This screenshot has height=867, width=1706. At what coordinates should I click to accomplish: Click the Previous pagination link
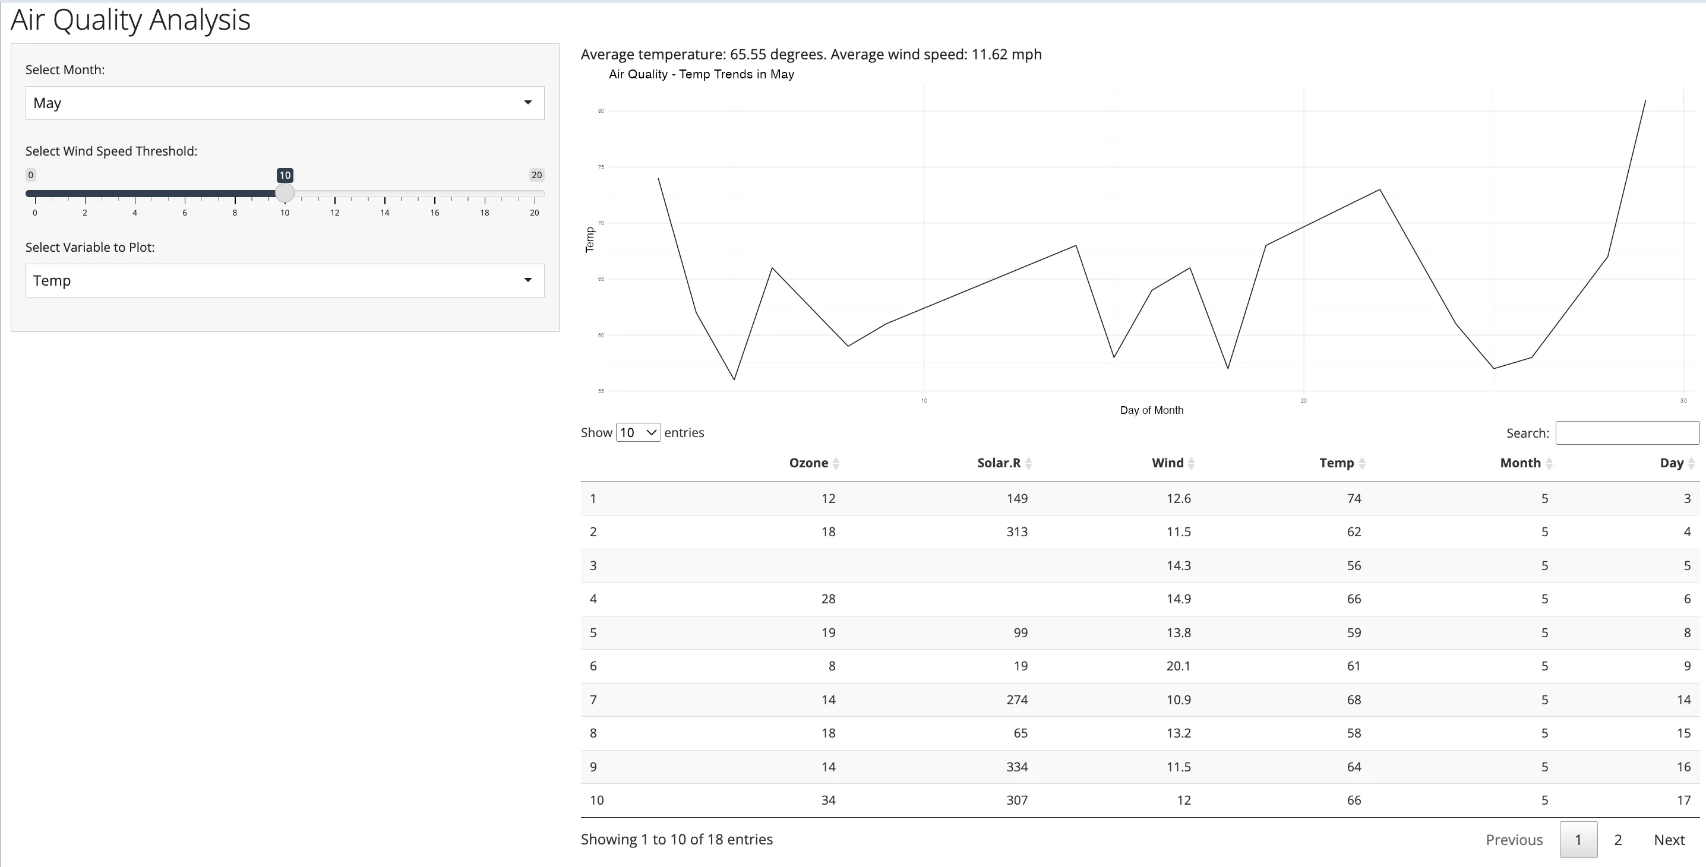[x=1514, y=840]
